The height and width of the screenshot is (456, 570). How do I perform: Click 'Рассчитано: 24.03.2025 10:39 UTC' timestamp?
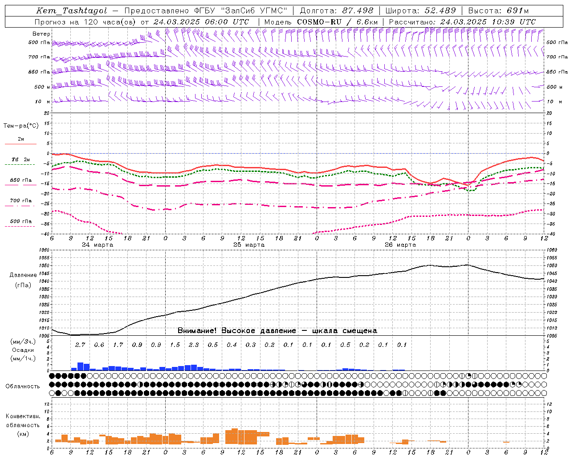[462, 22]
